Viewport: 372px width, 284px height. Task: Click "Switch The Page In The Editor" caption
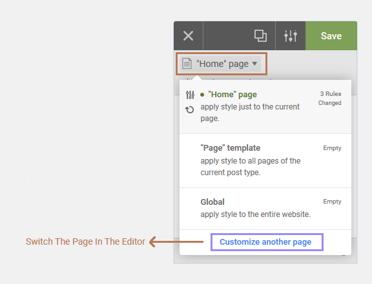coord(85,241)
